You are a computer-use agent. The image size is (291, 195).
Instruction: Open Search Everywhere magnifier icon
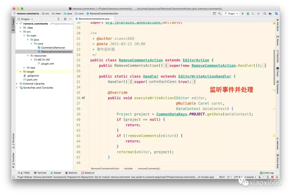click(x=265, y=13)
